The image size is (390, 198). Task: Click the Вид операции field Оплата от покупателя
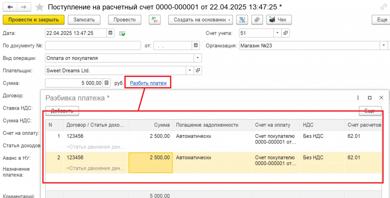coord(119,58)
